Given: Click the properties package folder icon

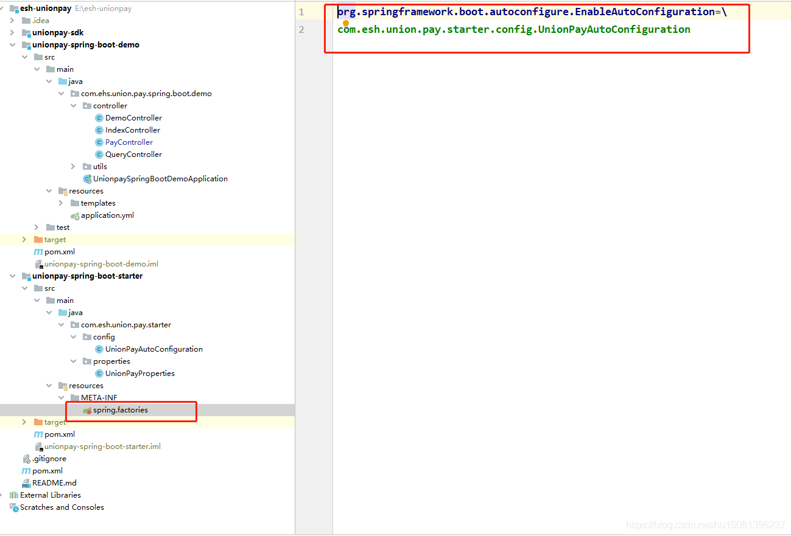Looking at the screenshot, I should (87, 361).
